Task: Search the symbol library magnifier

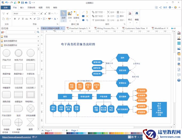Action: [38, 32]
